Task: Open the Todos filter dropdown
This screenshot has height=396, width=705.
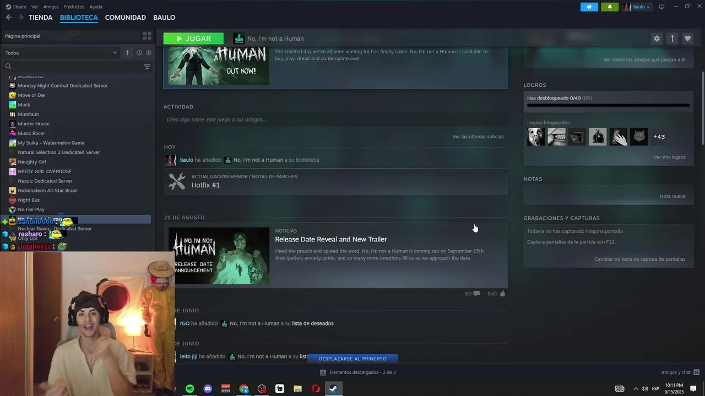Action: (x=61, y=53)
